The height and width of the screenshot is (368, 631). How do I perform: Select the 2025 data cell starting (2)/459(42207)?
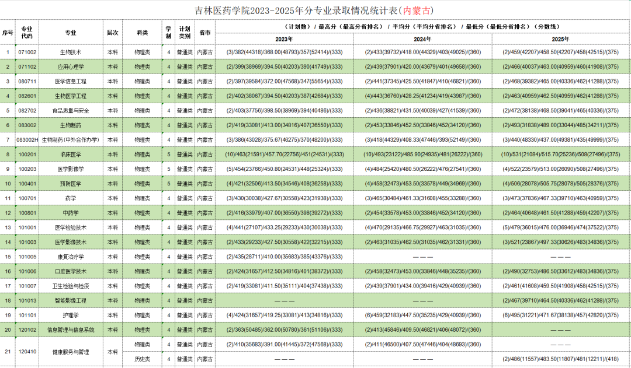tap(561, 52)
